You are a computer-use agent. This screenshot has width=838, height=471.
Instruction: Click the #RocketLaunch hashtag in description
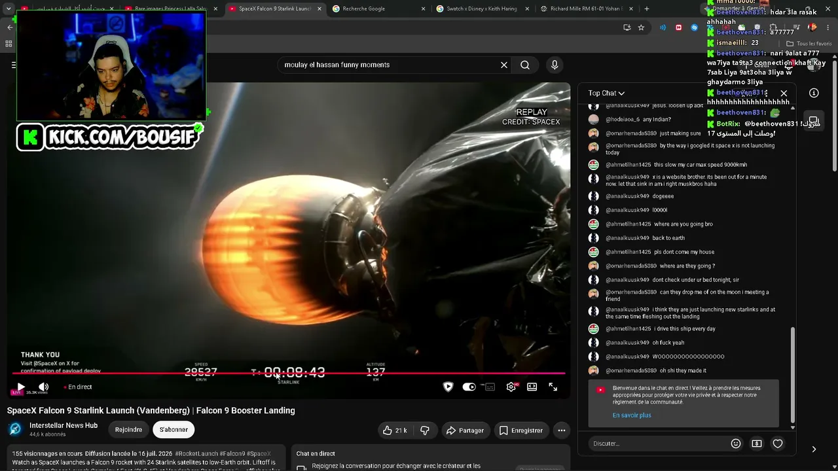click(196, 453)
